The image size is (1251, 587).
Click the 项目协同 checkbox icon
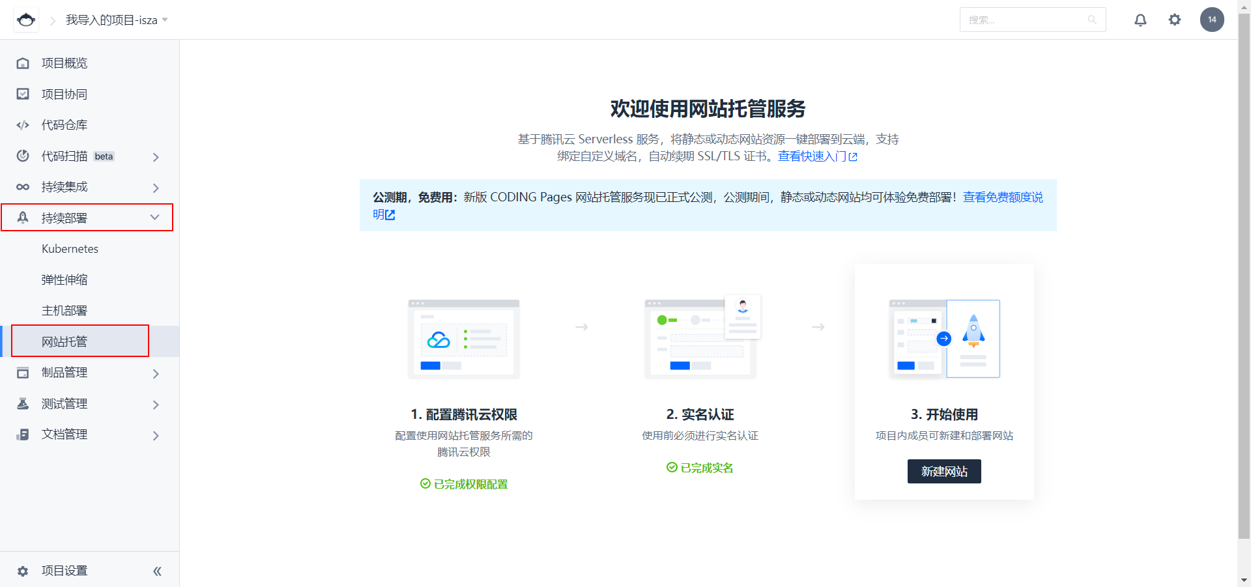point(23,94)
